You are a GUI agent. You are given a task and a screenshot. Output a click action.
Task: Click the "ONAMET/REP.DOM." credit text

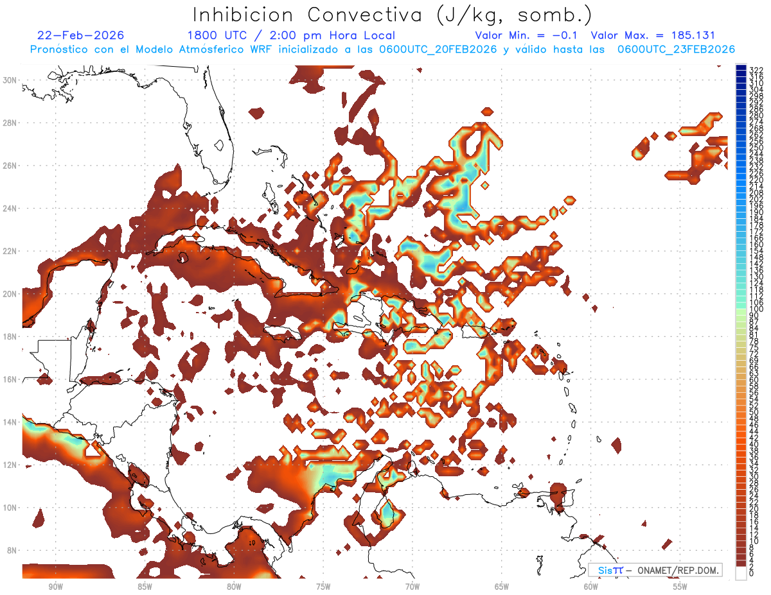point(677,571)
